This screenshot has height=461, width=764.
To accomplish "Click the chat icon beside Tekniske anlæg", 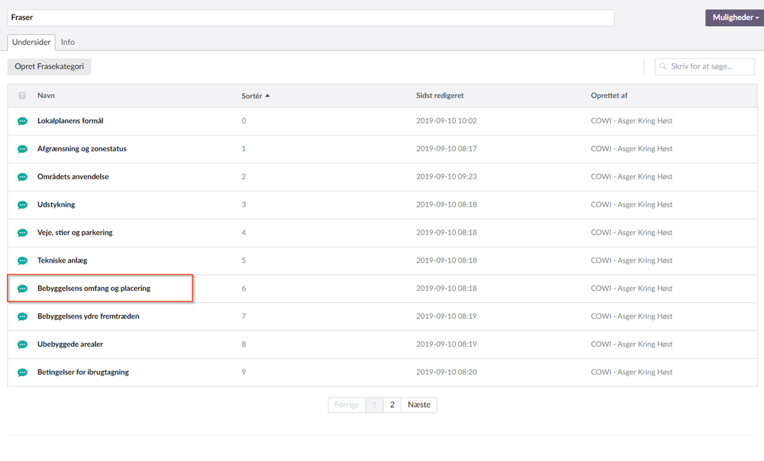I will [22, 261].
